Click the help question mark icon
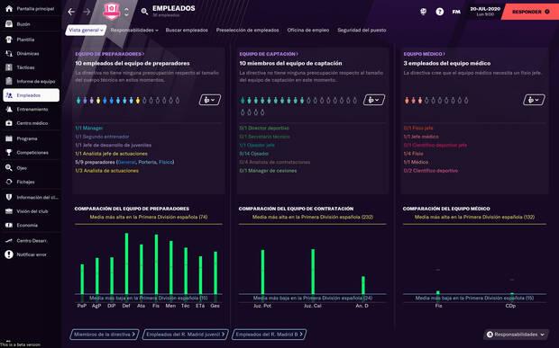This screenshot has height=348, width=559. click(440, 12)
